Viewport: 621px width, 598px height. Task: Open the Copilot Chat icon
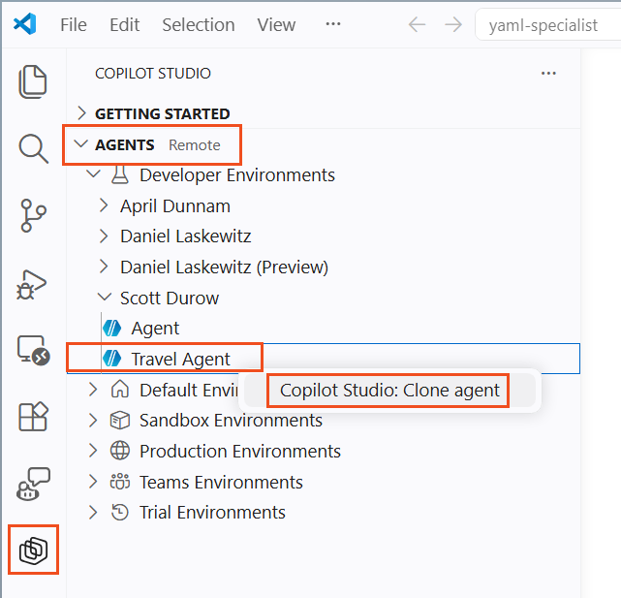click(33, 484)
